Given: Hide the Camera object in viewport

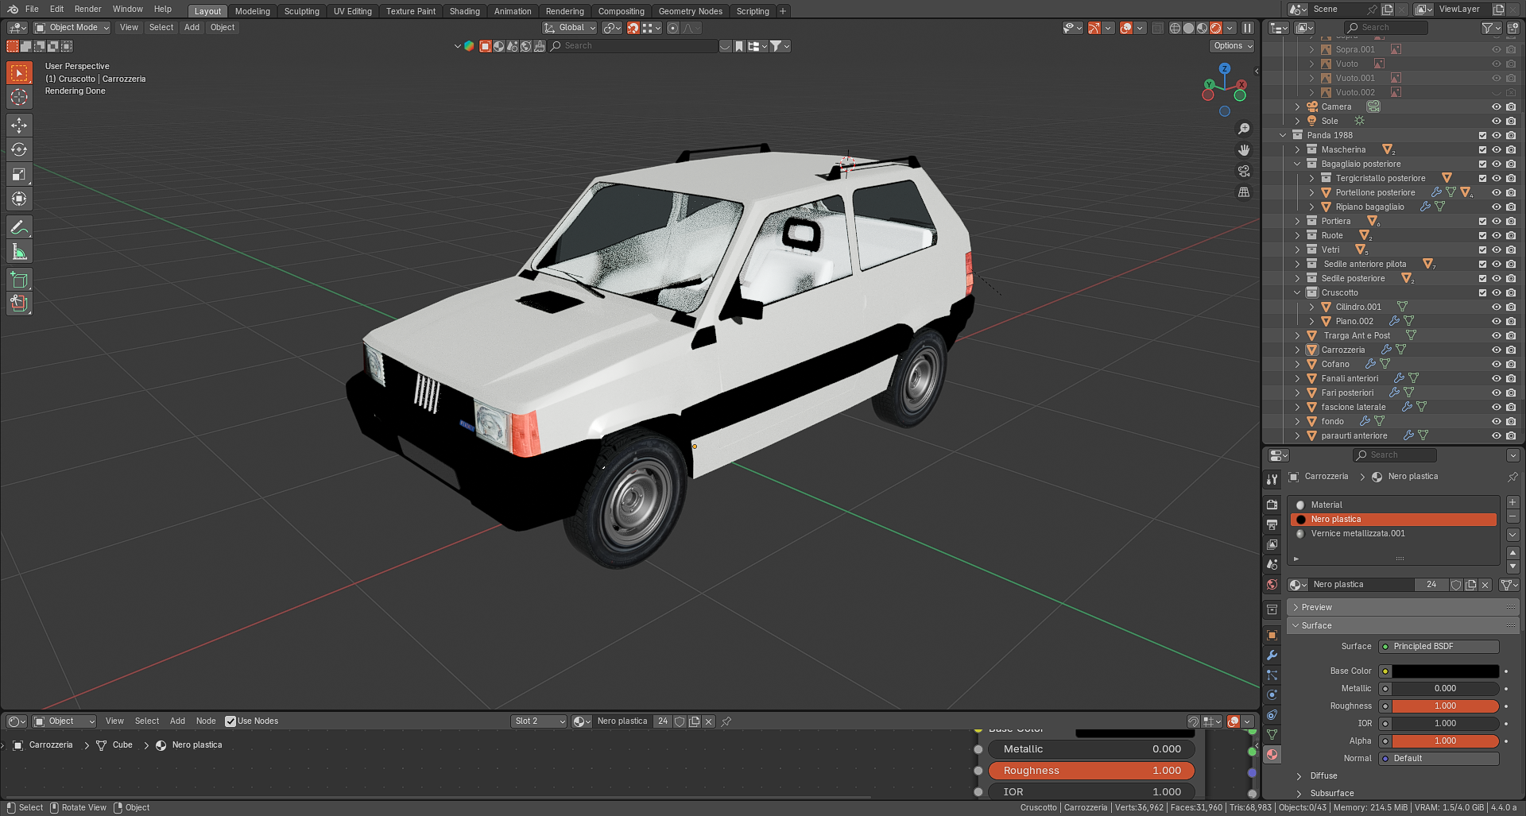Looking at the screenshot, I should click(x=1497, y=107).
